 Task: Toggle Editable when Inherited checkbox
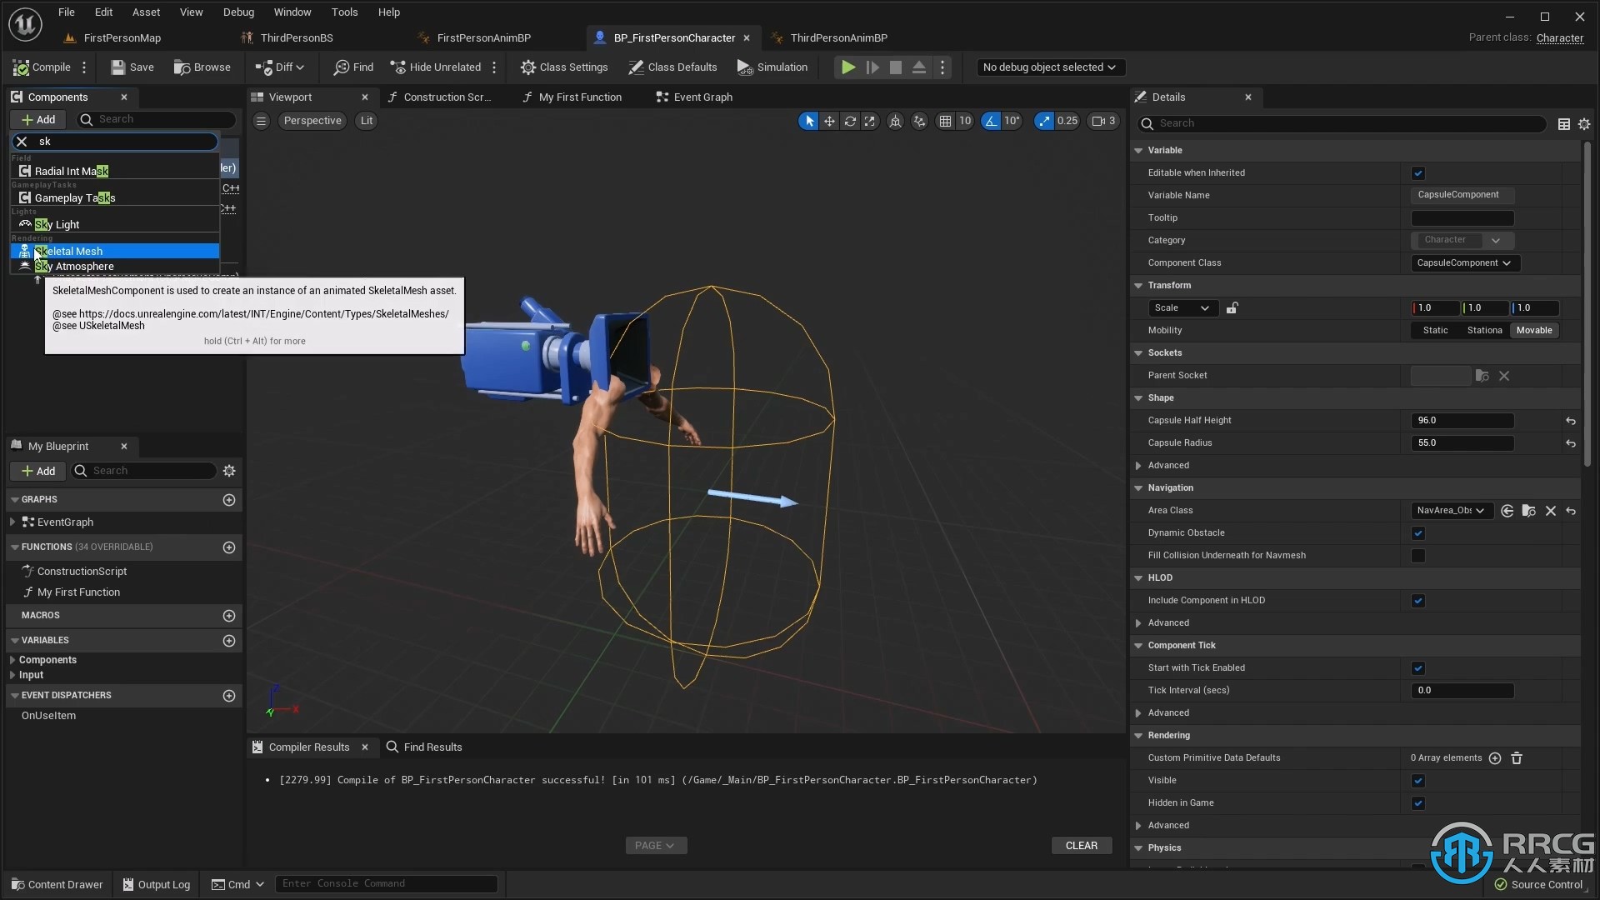click(1418, 173)
